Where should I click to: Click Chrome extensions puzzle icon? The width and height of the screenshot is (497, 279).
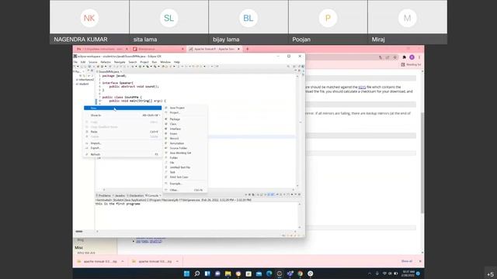404,57
